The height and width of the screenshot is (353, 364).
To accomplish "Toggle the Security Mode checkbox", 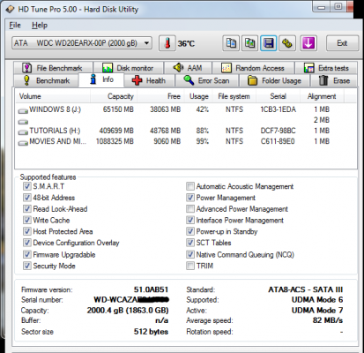I will point(27,266).
